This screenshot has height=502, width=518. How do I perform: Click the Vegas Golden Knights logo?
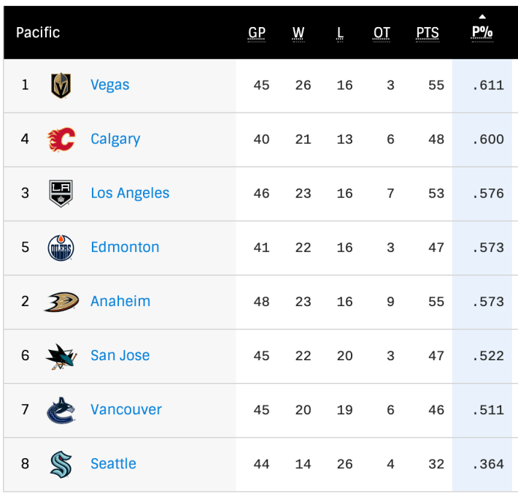(61, 85)
